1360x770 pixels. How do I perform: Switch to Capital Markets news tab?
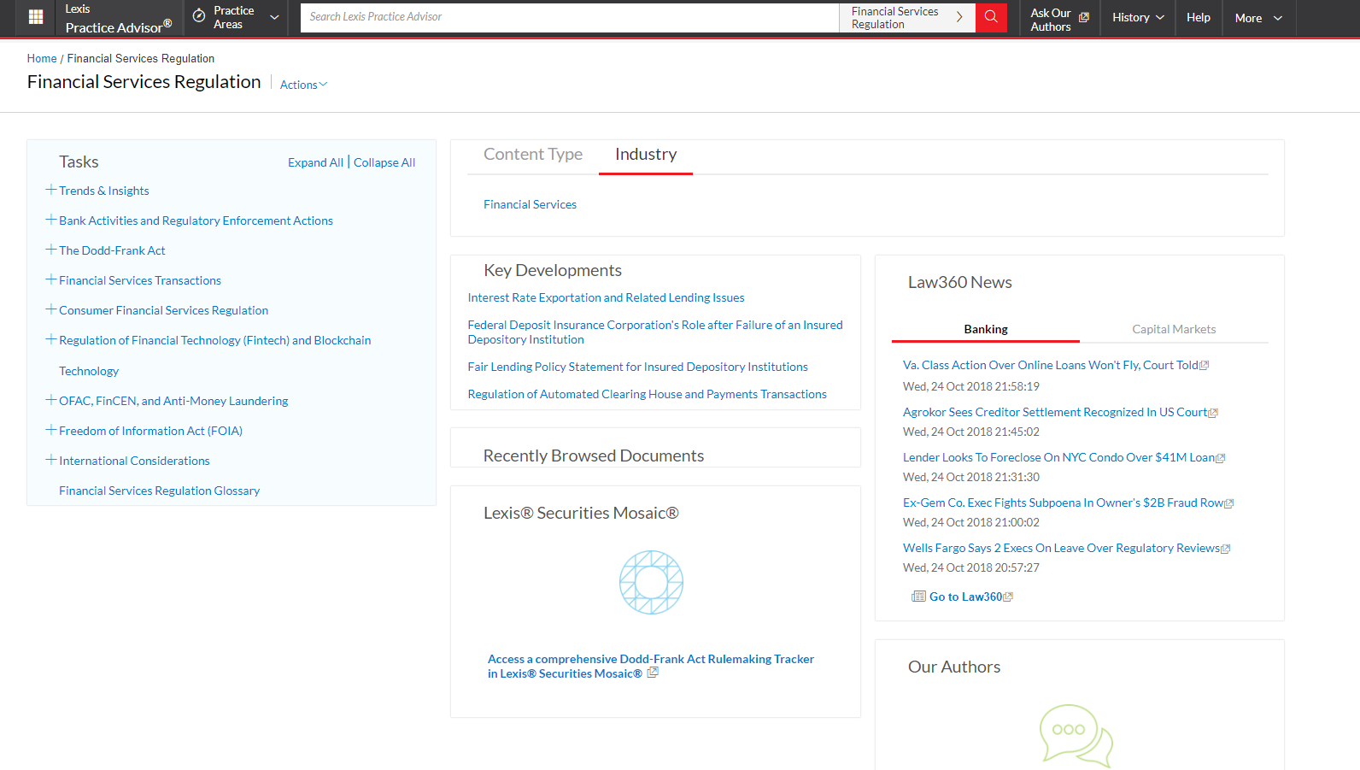[x=1174, y=329]
